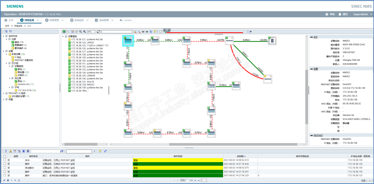The width and height of the screenshot is (374, 184).
Task: Open the 系统监视 tab
Action: tap(77, 20)
